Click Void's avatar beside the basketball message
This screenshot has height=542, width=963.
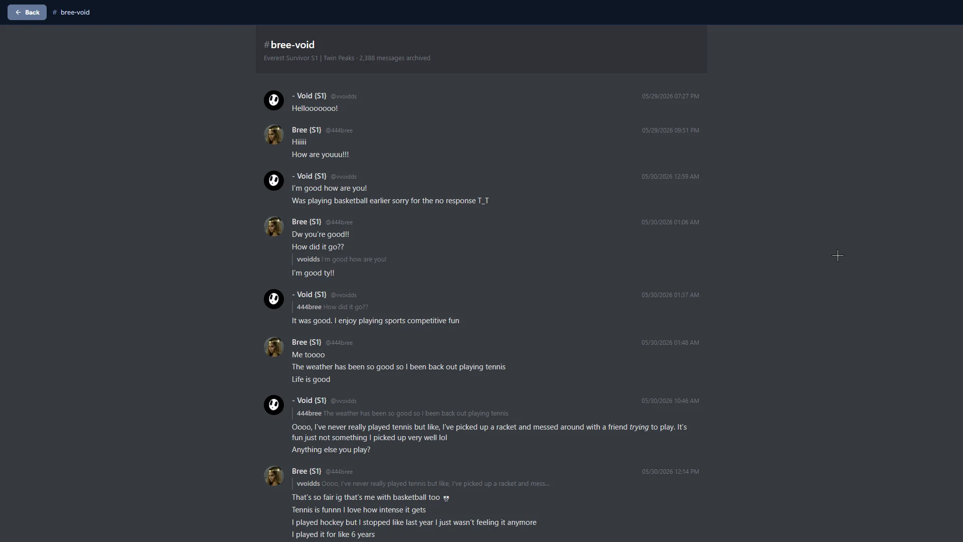(274, 181)
